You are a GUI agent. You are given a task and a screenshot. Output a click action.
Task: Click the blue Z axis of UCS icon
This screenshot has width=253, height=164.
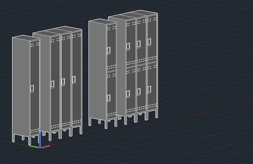pos(40,138)
